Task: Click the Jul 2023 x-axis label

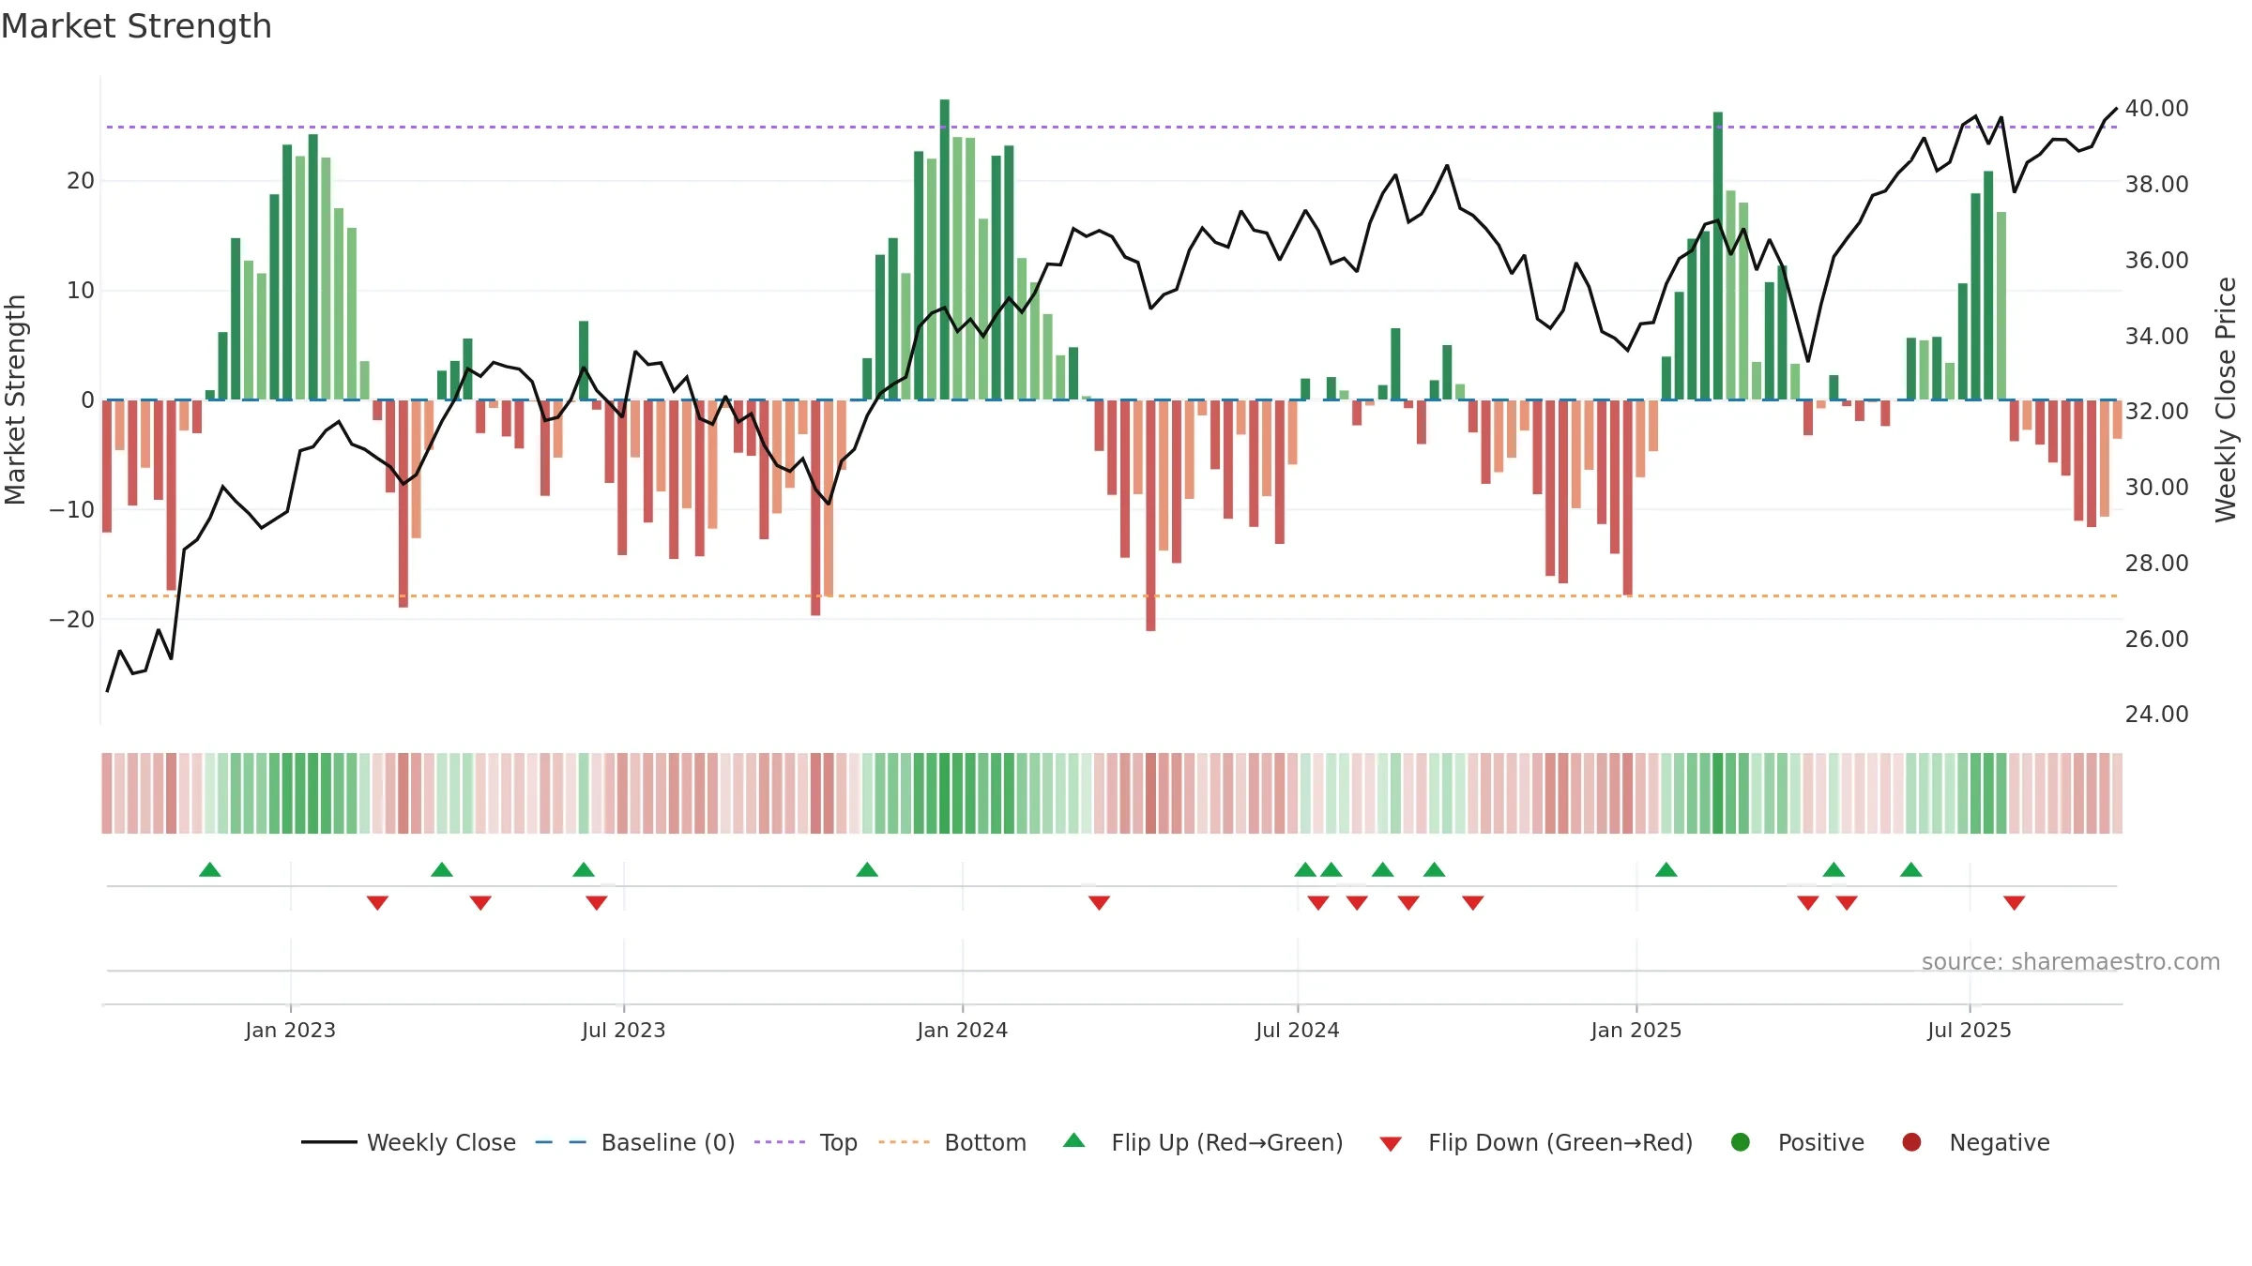Action: coord(623,1030)
